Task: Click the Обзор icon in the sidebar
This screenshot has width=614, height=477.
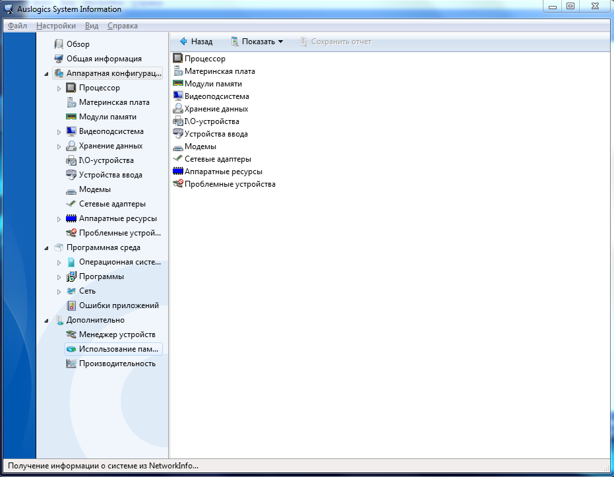Action: [59, 44]
